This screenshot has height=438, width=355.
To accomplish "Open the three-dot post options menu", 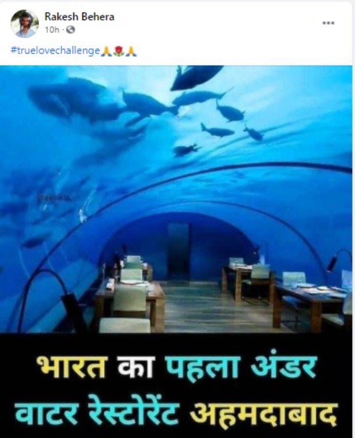I will pos(328,23).
